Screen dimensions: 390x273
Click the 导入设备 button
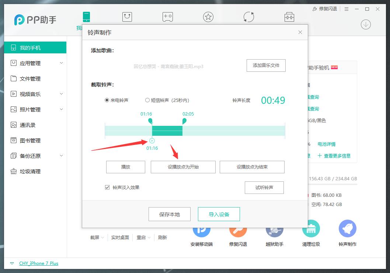point(219,214)
